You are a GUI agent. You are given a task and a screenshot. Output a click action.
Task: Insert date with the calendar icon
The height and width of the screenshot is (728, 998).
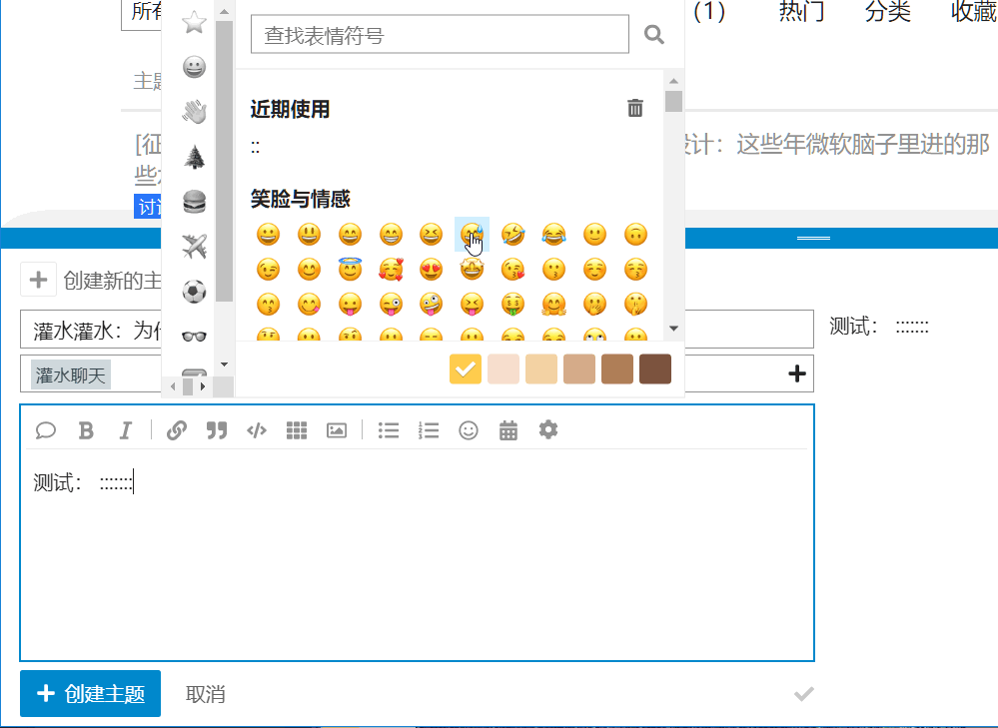pos(508,430)
